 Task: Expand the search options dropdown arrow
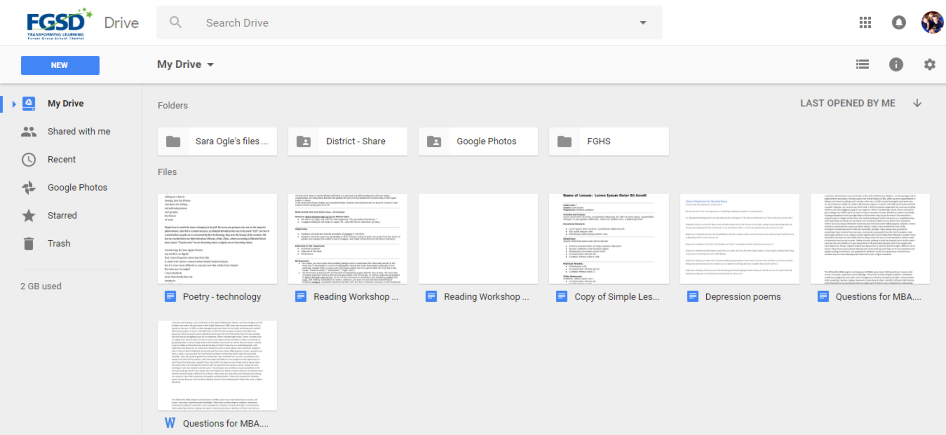click(643, 23)
